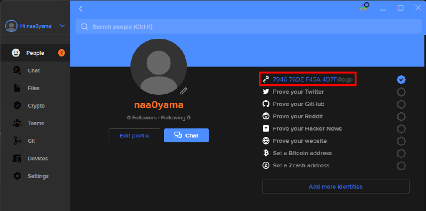Open the PGP key fingerprint 7946 76DE F45A 4D7F
This screenshot has width=426, height=211.
point(305,79)
